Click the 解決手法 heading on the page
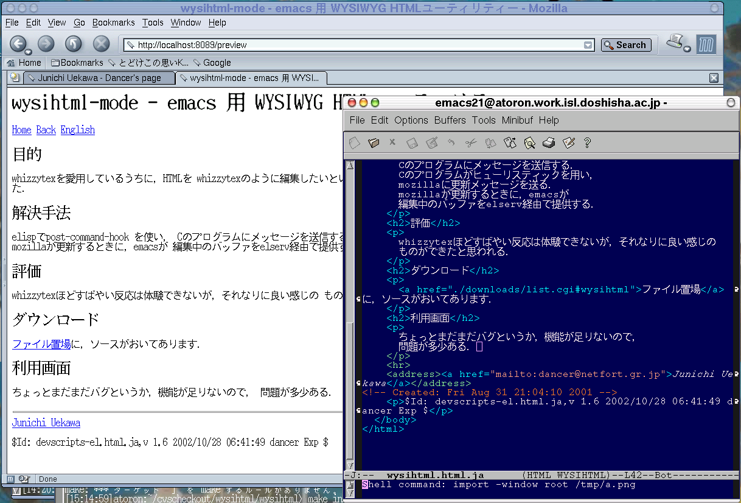 [x=41, y=213]
